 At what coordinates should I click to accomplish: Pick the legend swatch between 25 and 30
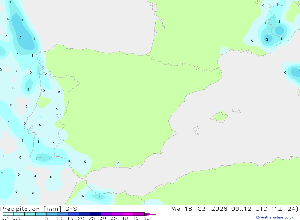tap(95, 214)
